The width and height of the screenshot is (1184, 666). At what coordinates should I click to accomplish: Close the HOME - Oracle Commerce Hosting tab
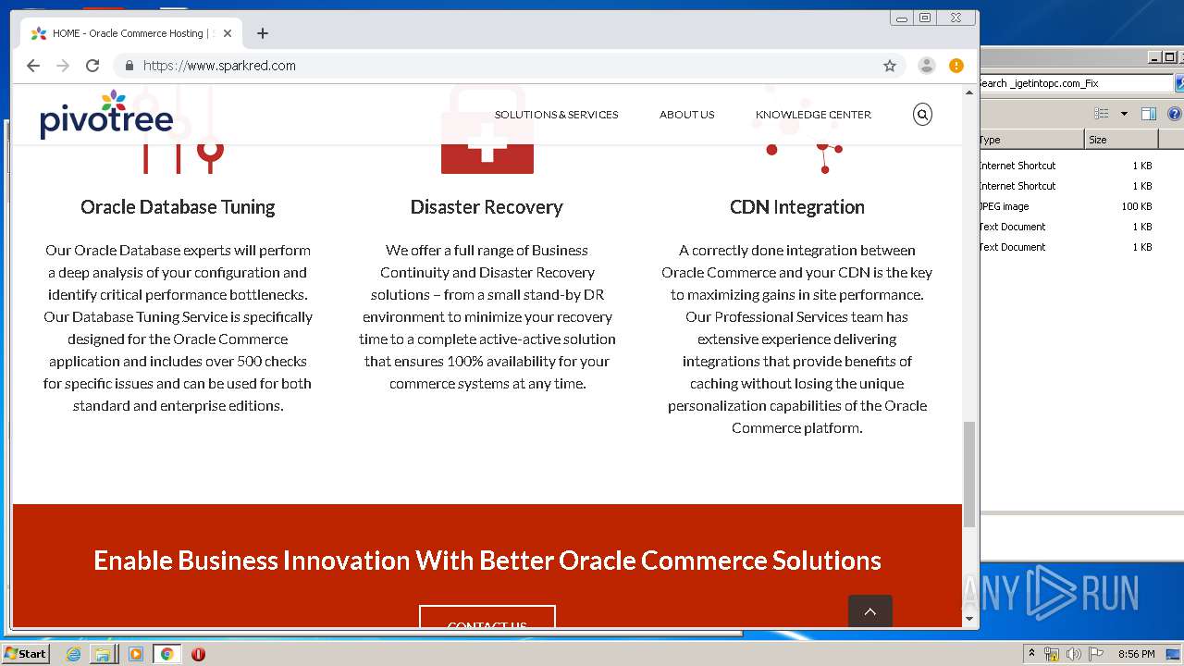coord(228,33)
